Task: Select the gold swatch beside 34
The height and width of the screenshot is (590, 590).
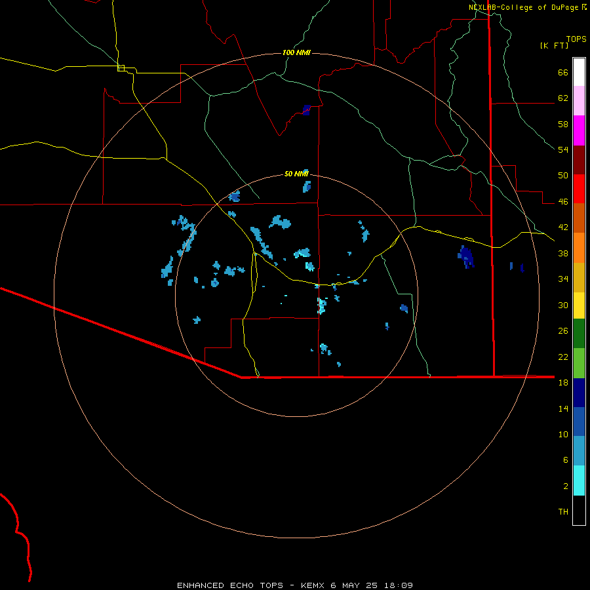Action: 579,277
